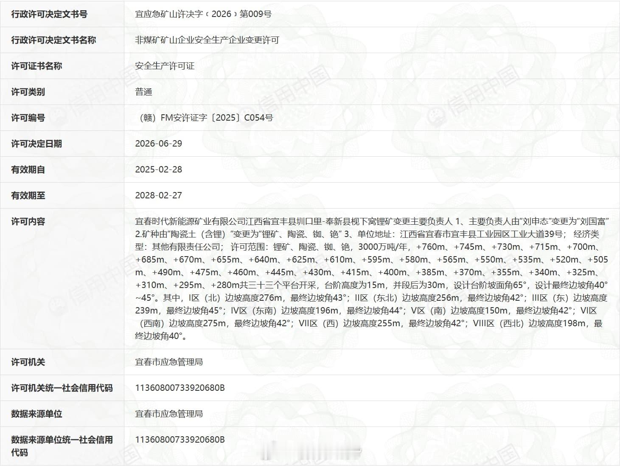The image size is (620, 466).
Task: Click the 许可机关统一社会信用代码 label
Action: pyautogui.click(x=62, y=388)
